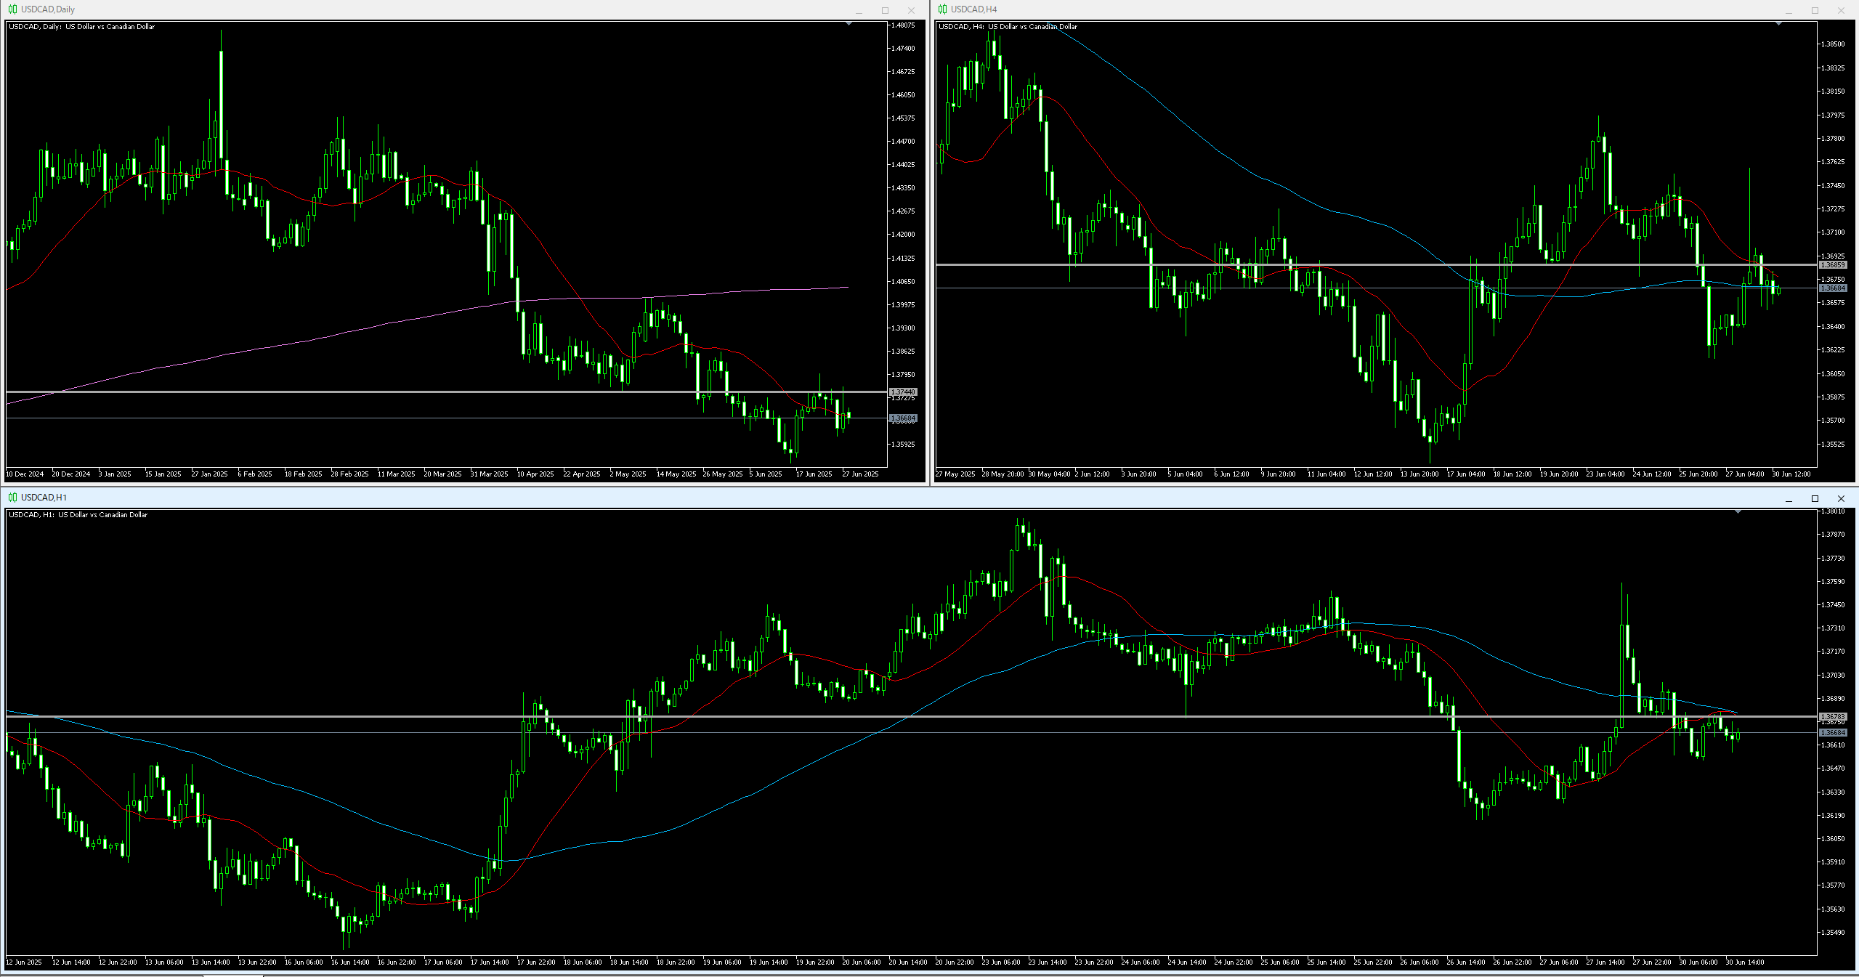
Task: Minimize the USDCAD,H1 chart window
Action: 1789,498
